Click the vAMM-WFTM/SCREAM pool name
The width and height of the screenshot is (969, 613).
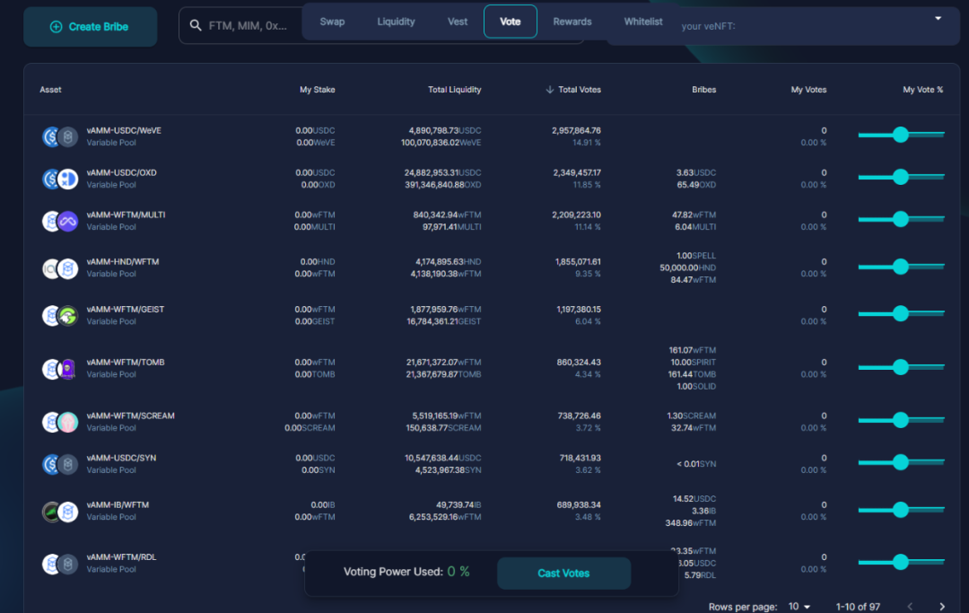(130, 416)
